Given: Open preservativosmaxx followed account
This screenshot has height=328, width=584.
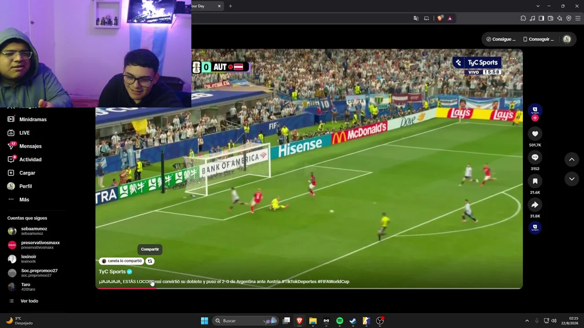Looking at the screenshot, I should pos(34,245).
